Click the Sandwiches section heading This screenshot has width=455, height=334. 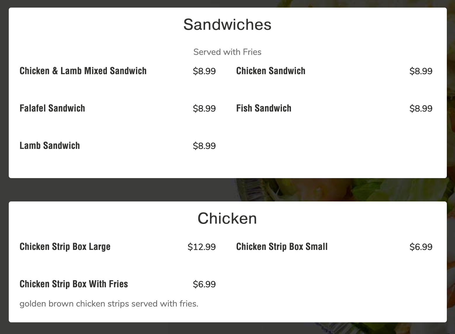[227, 25]
